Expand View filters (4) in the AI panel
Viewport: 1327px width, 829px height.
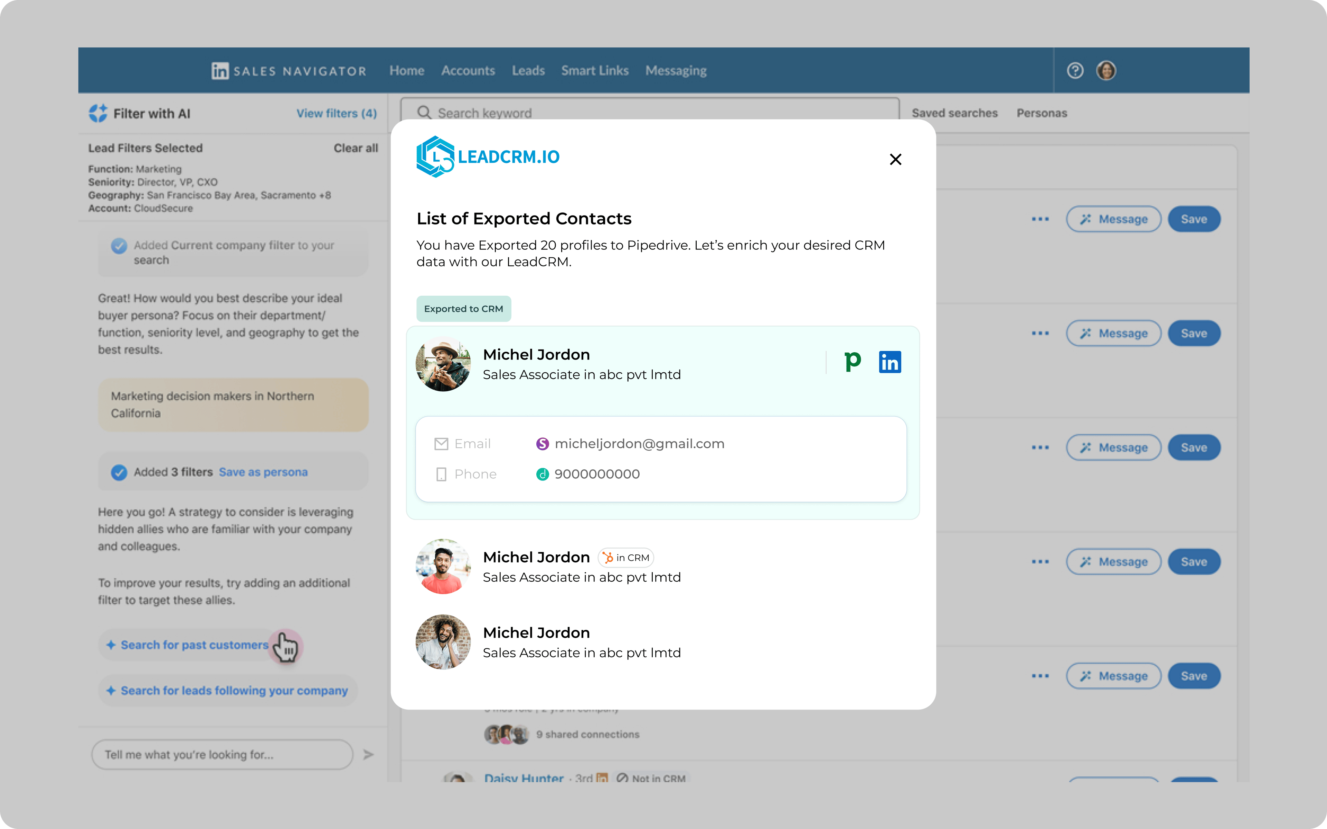(x=336, y=113)
